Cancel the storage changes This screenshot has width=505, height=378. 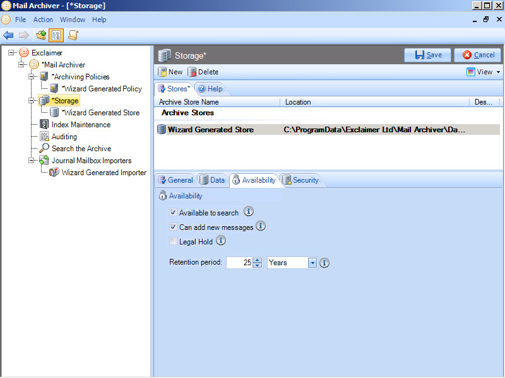pyautogui.click(x=478, y=55)
